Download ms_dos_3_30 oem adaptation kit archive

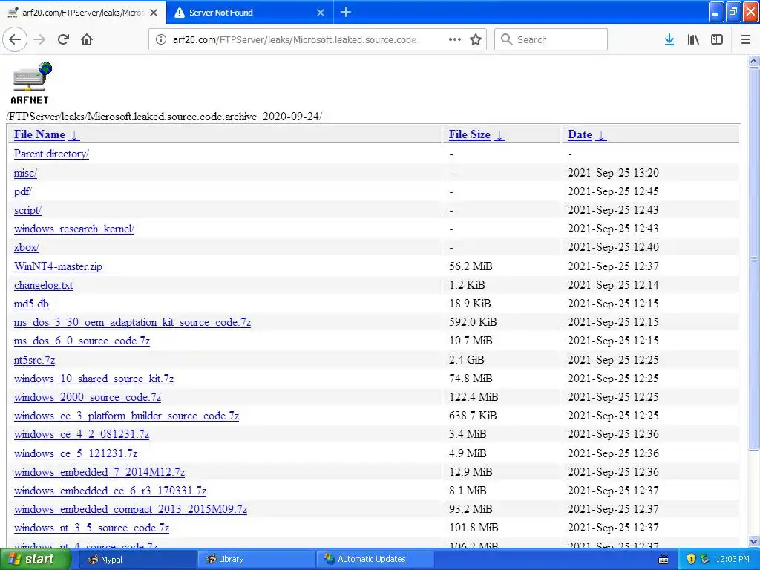tap(132, 322)
